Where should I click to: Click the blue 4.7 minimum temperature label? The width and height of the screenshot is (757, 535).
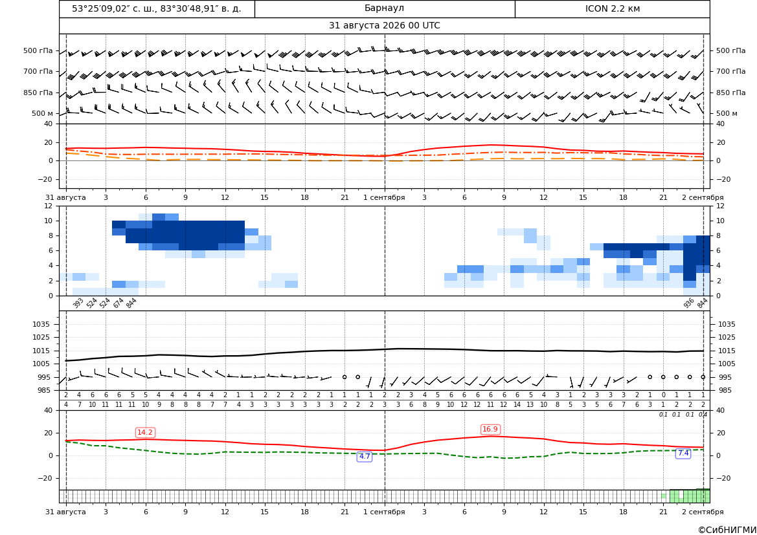pos(365,456)
